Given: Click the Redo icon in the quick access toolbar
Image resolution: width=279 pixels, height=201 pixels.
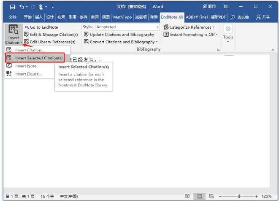Looking at the screenshot, I should pos(33,7).
